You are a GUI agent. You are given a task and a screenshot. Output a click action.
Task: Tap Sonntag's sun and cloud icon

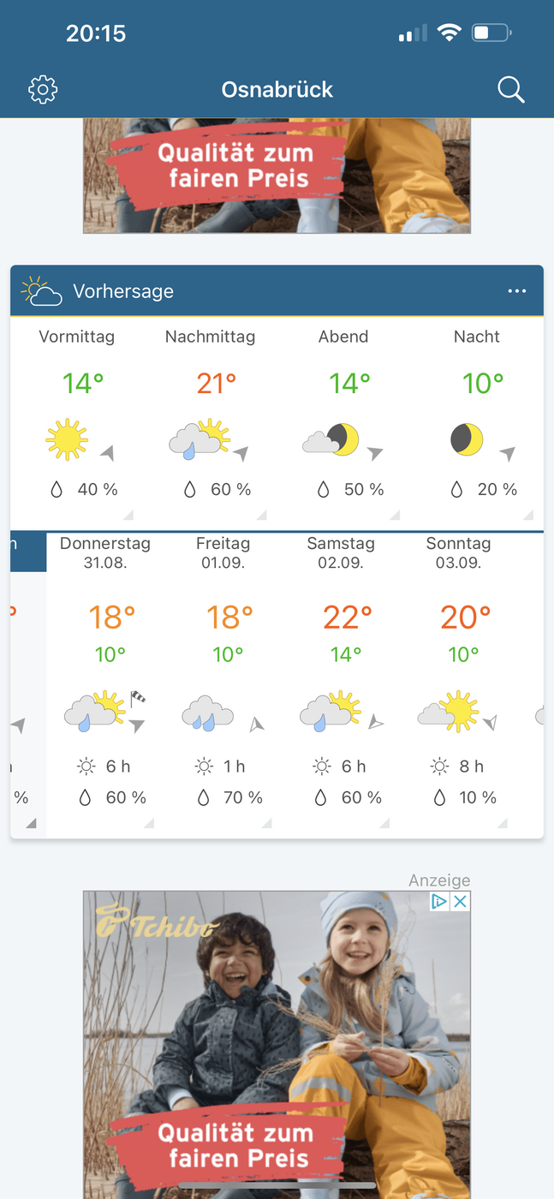pos(449,711)
